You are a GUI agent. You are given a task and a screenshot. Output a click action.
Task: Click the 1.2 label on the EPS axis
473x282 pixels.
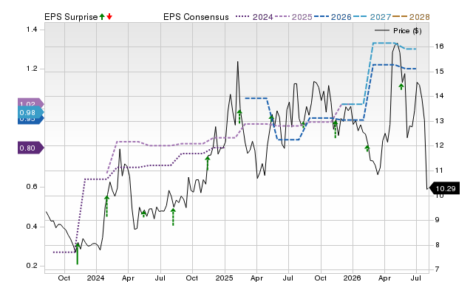tap(31, 69)
